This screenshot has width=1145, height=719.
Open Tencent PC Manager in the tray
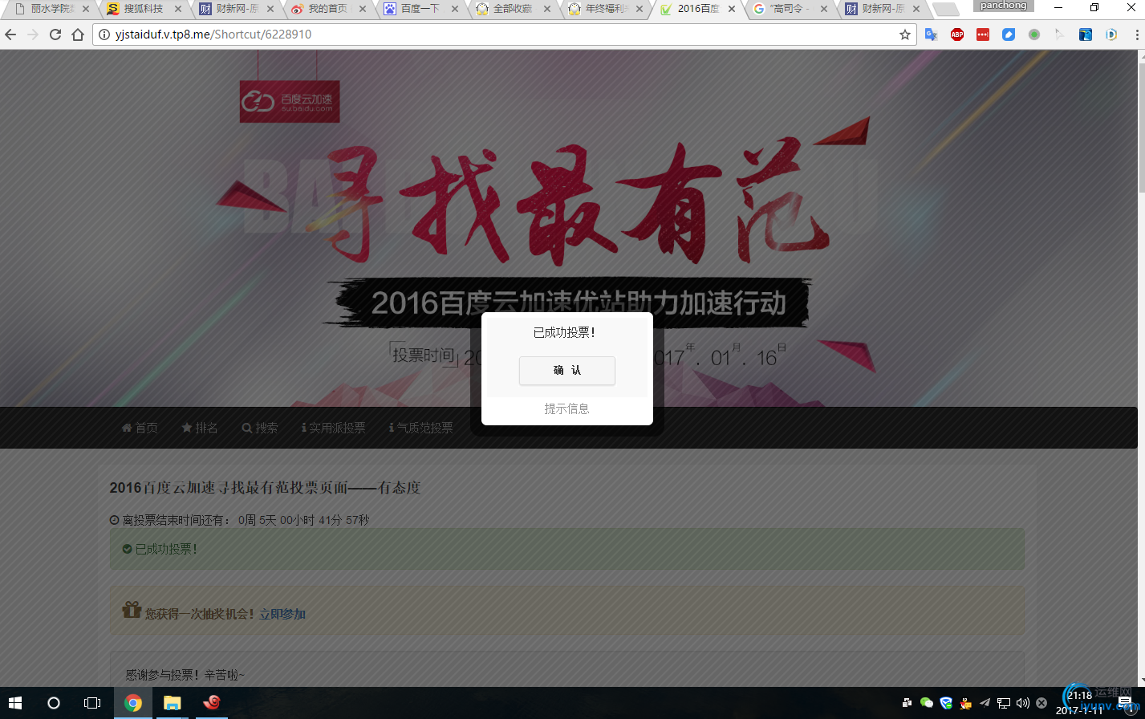pyautogui.click(x=946, y=703)
